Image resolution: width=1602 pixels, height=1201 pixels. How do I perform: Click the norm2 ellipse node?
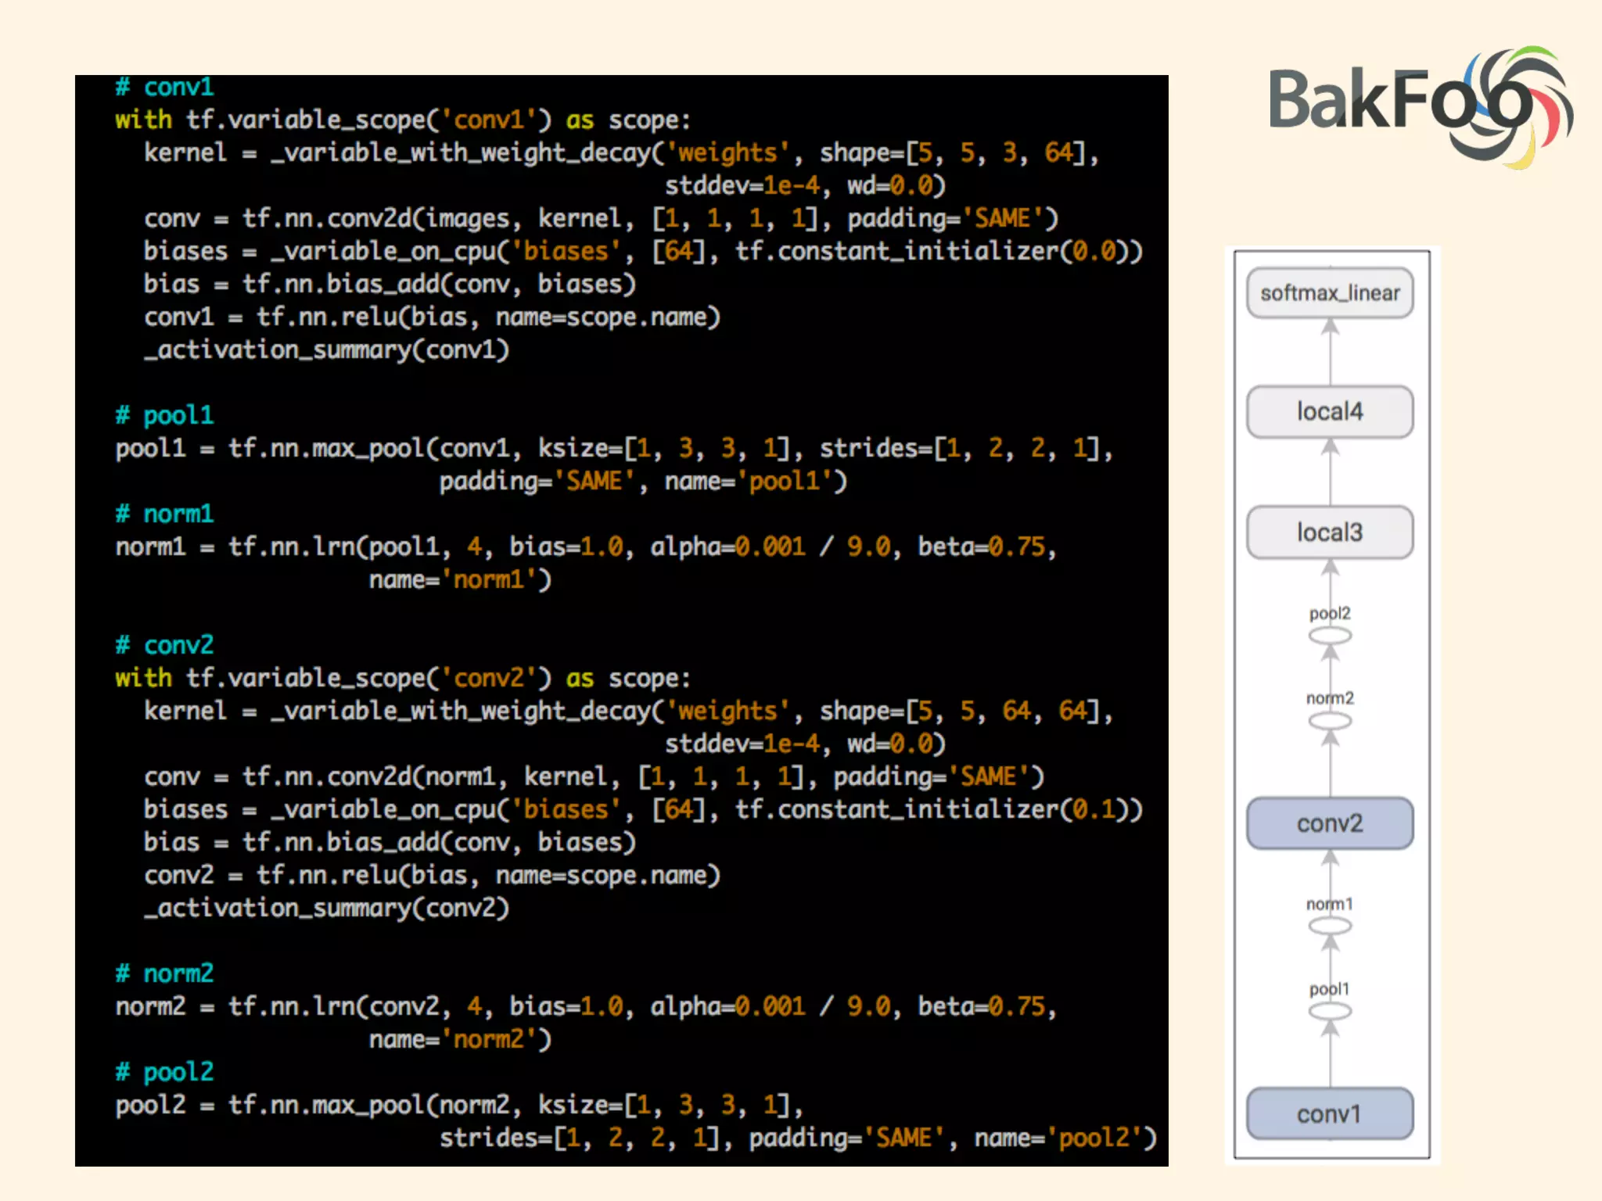[1330, 720]
